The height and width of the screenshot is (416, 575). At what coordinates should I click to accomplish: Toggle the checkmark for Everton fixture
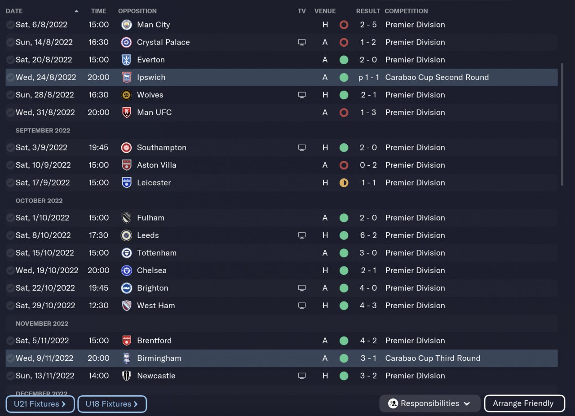(x=10, y=60)
